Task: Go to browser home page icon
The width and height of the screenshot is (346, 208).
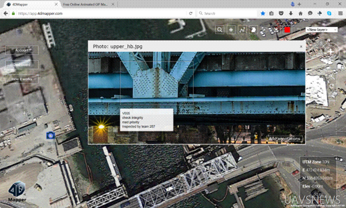Action: [300, 13]
